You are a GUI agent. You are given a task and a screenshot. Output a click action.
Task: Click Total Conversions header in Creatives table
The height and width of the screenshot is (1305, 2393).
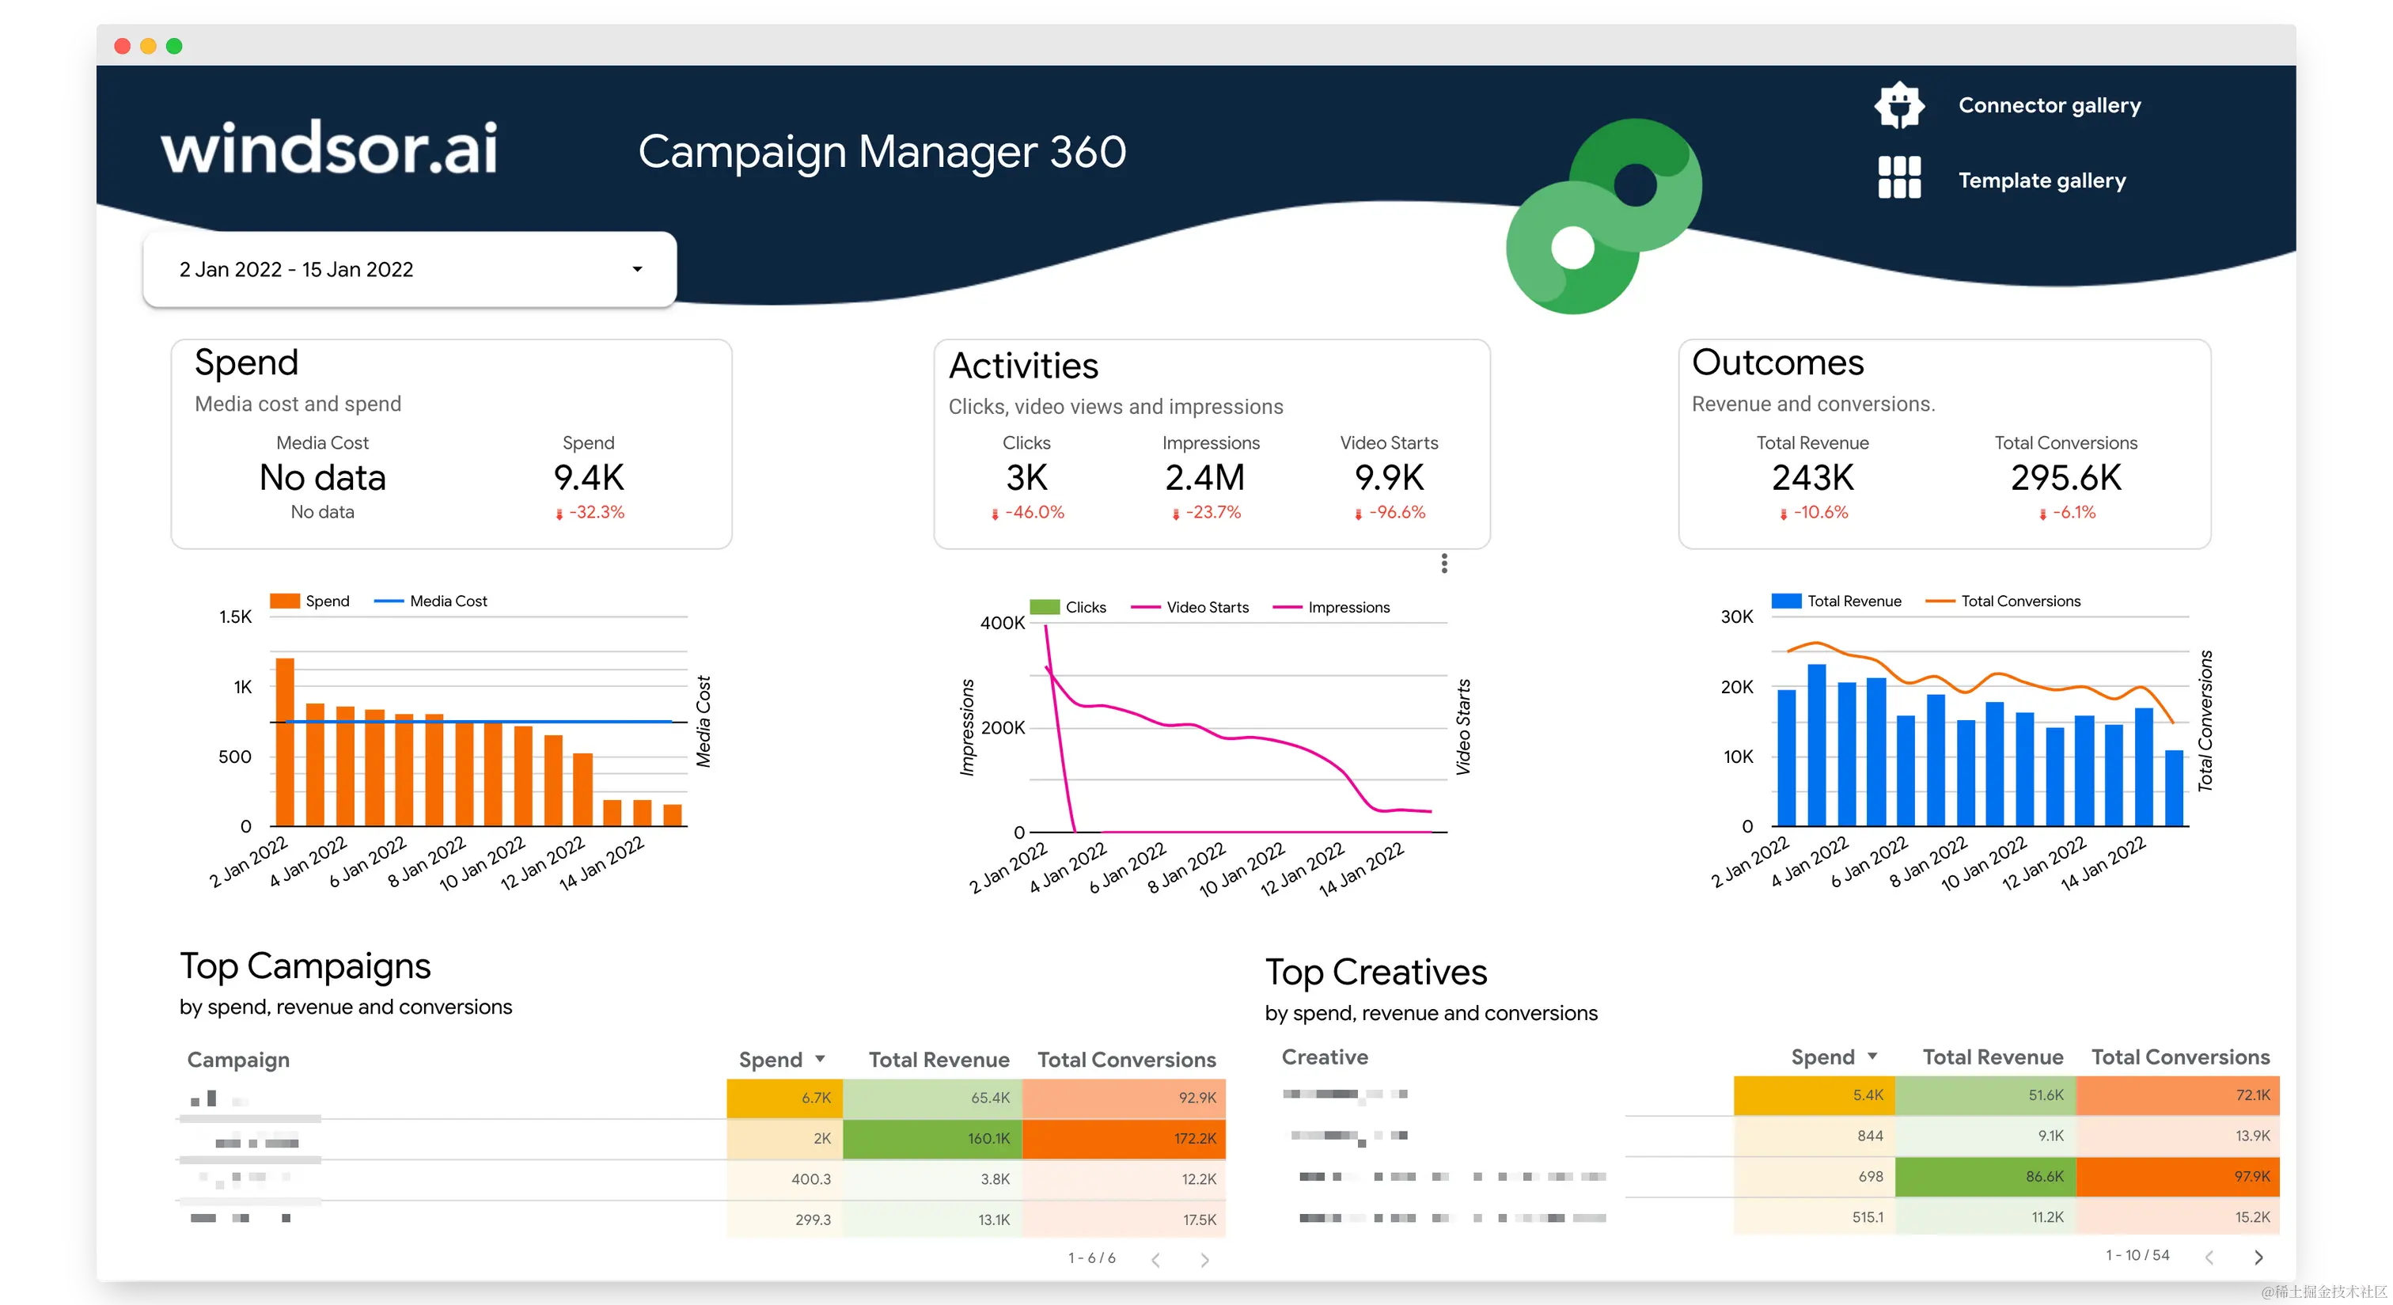tap(2179, 1057)
